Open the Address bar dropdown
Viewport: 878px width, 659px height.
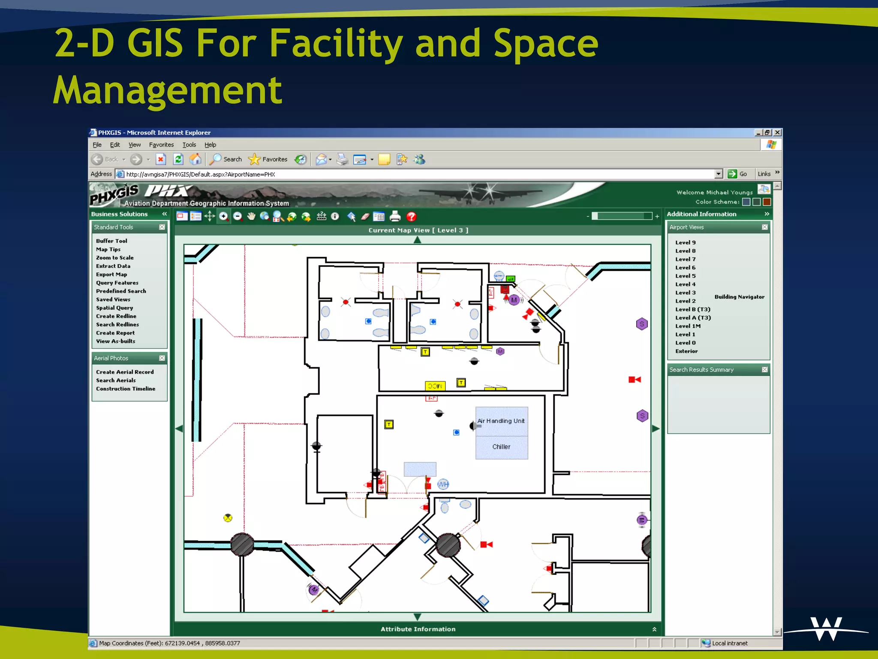[x=719, y=174]
